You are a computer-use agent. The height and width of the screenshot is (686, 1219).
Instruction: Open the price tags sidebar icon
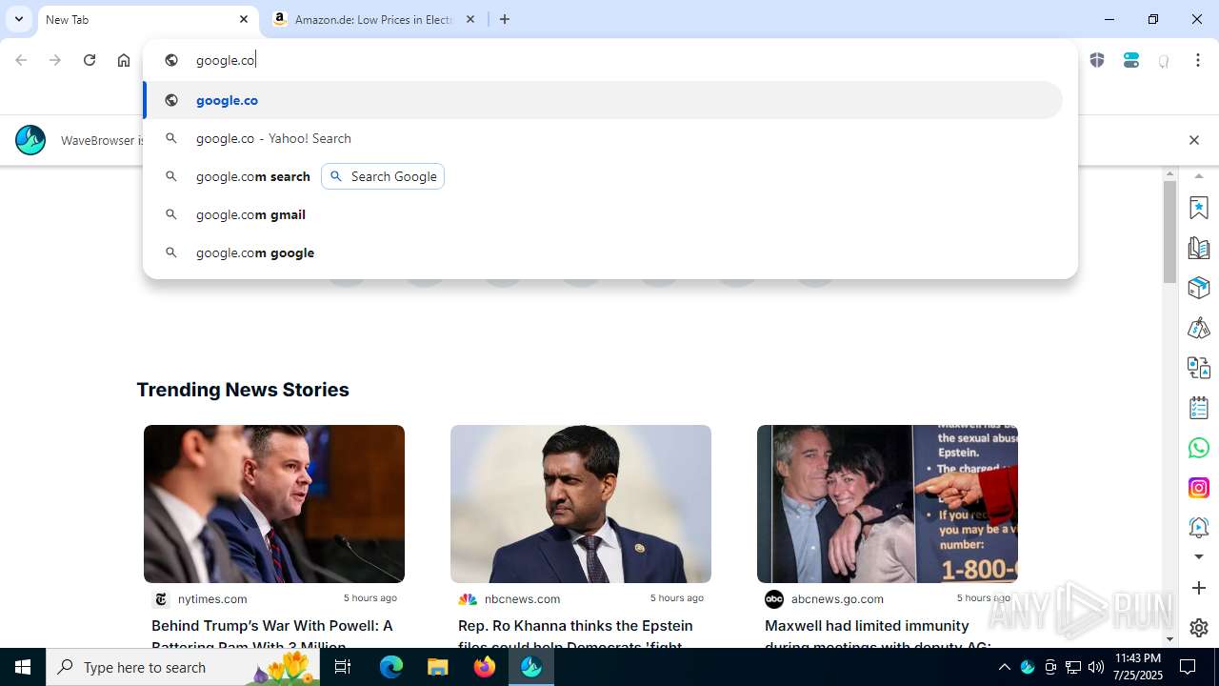click(x=1199, y=328)
